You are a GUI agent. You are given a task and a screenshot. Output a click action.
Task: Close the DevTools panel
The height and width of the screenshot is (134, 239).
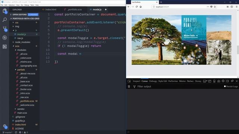pos(237,81)
